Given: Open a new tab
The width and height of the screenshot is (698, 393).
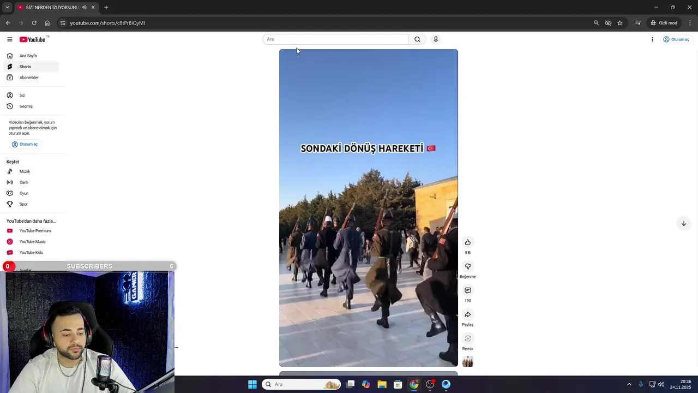Looking at the screenshot, I should tap(106, 7).
